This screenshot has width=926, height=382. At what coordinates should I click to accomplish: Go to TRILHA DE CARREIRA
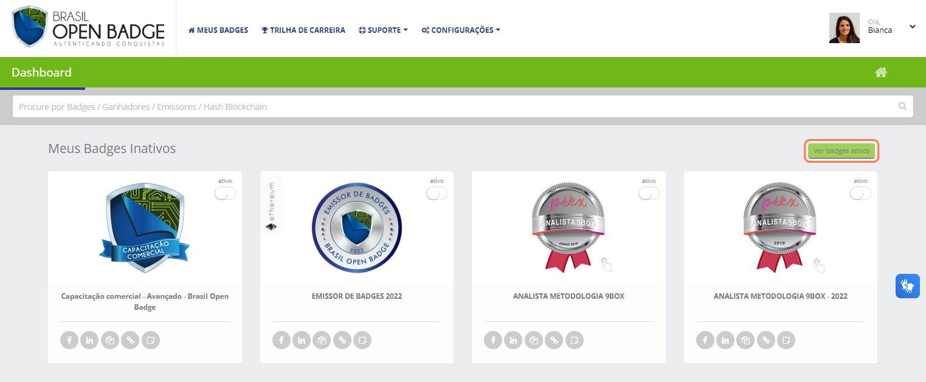pyautogui.click(x=303, y=30)
